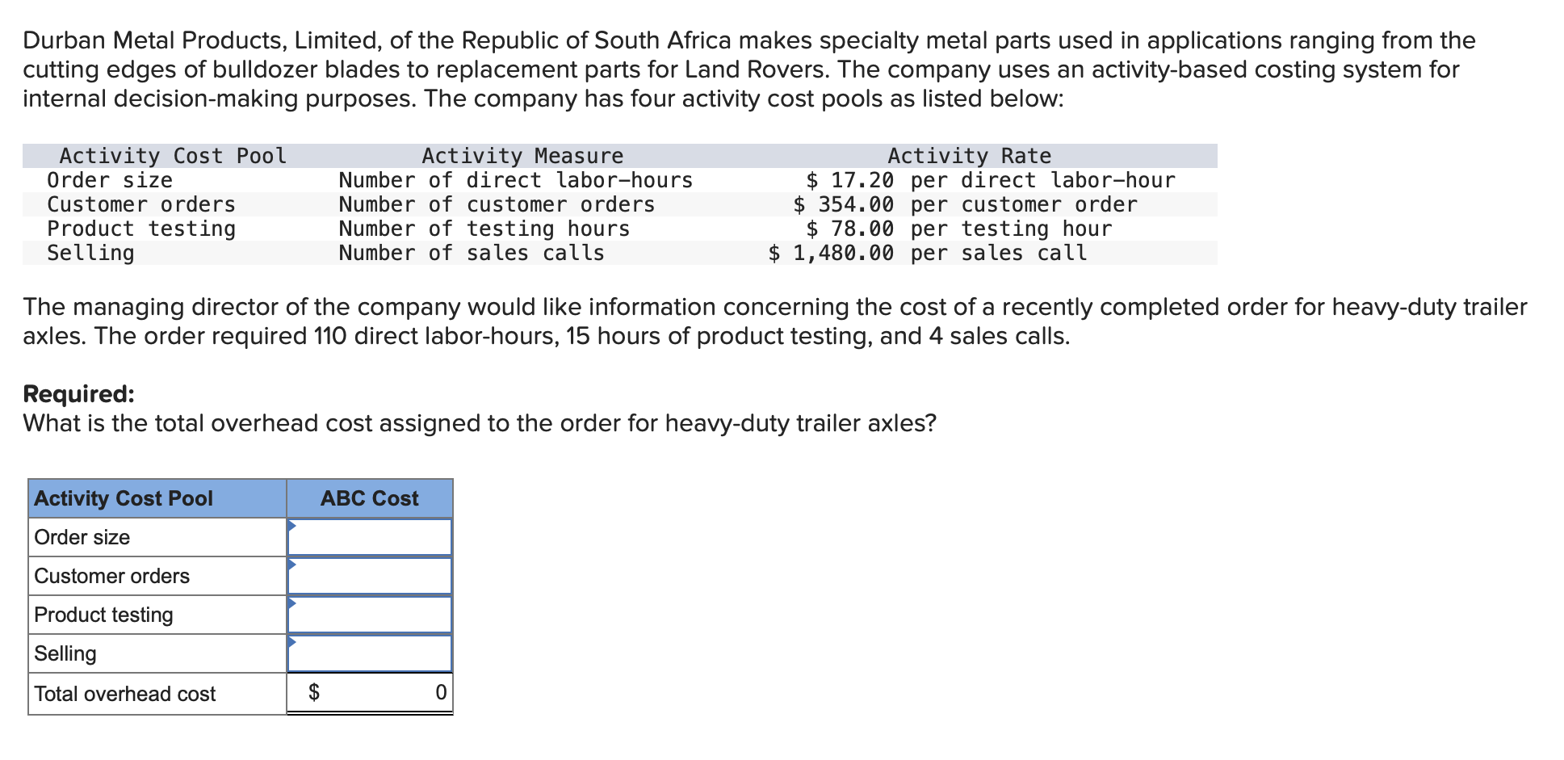Click the Total overhead cost label
Viewport: 1564px width, 760px height.
pos(124,693)
